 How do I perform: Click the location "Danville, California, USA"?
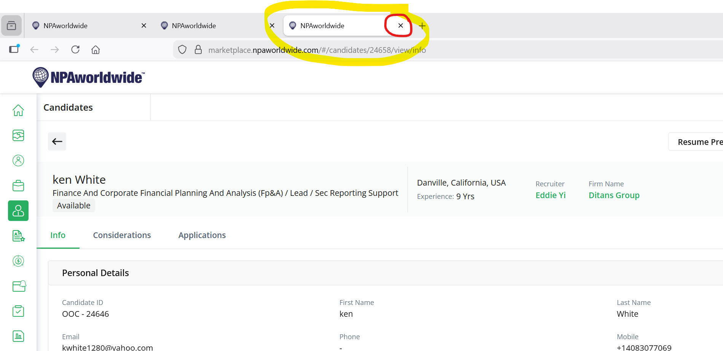pyautogui.click(x=461, y=183)
